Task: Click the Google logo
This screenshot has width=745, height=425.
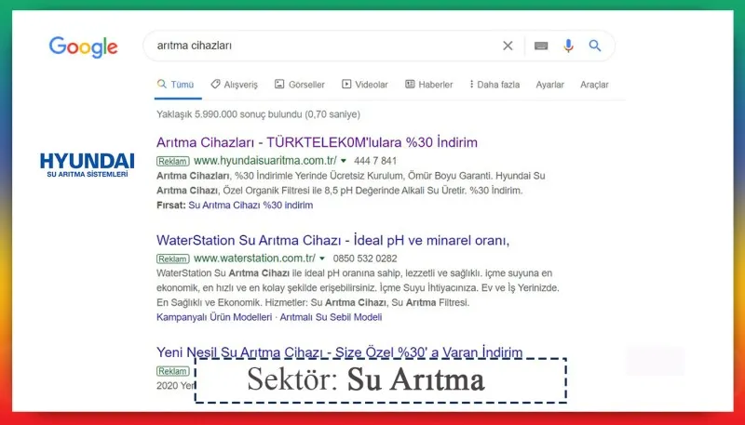Action: [x=83, y=46]
